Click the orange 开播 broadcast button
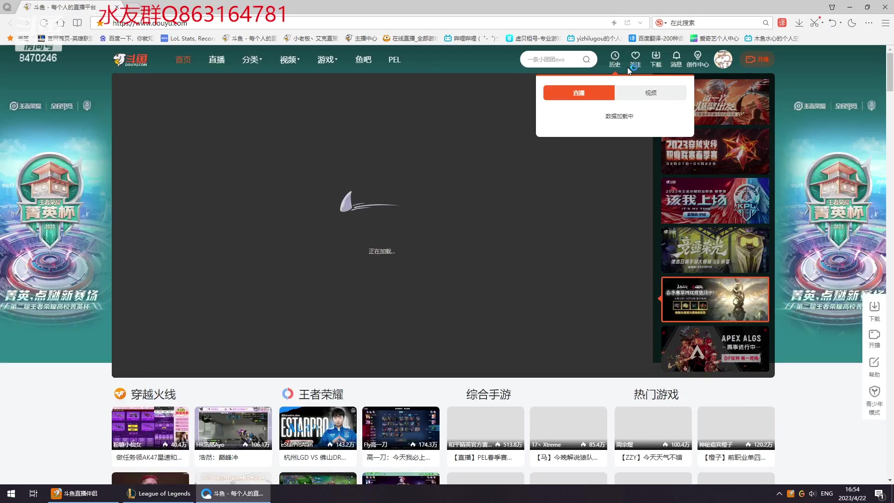The height and width of the screenshot is (503, 894). click(757, 59)
